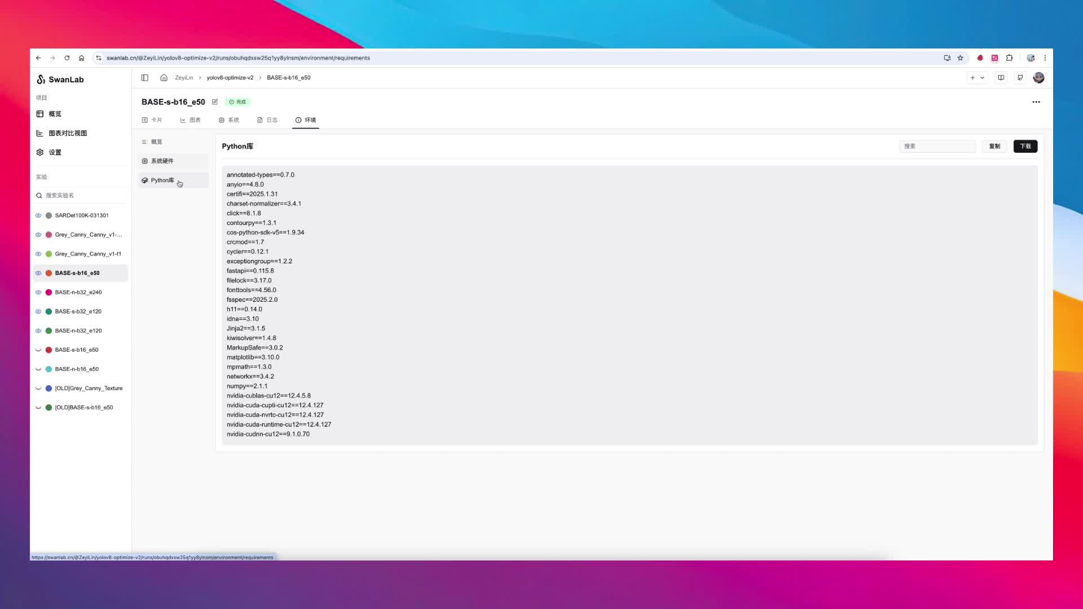This screenshot has width=1083, height=609.
Task: Select the 系统硬件 system hardware section
Action: [x=163, y=161]
